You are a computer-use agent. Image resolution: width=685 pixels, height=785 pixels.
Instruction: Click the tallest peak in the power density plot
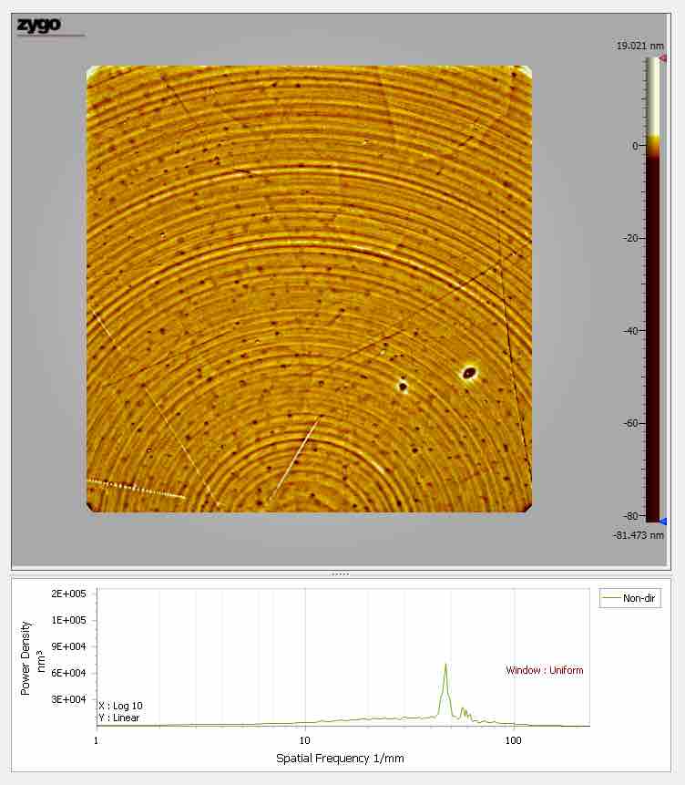(x=445, y=666)
